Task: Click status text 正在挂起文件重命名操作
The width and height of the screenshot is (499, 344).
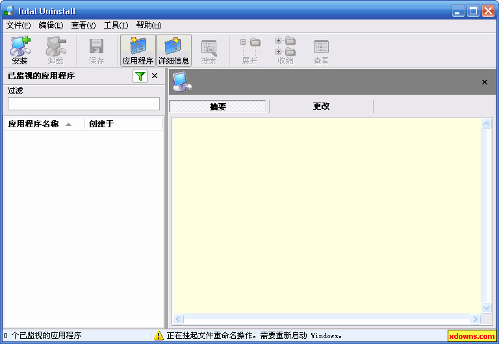Action: tap(211, 336)
